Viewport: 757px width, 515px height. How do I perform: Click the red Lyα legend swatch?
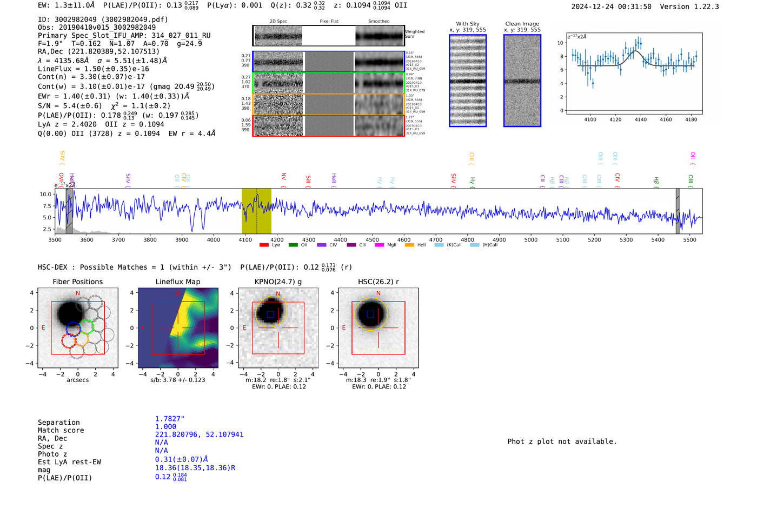[x=264, y=245]
